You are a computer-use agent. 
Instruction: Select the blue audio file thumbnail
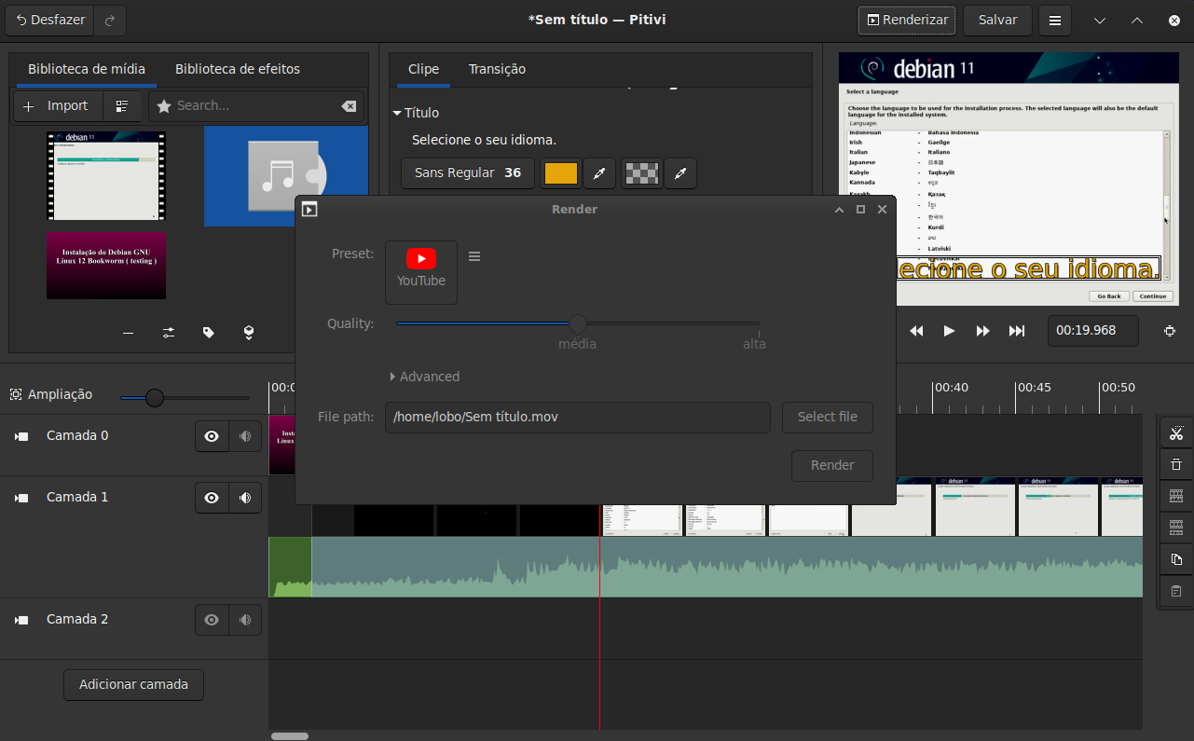pos(286,176)
